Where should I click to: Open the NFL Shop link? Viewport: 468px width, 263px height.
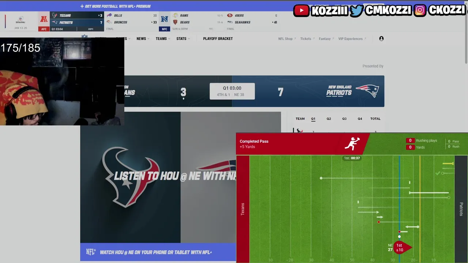coord(287,39)
